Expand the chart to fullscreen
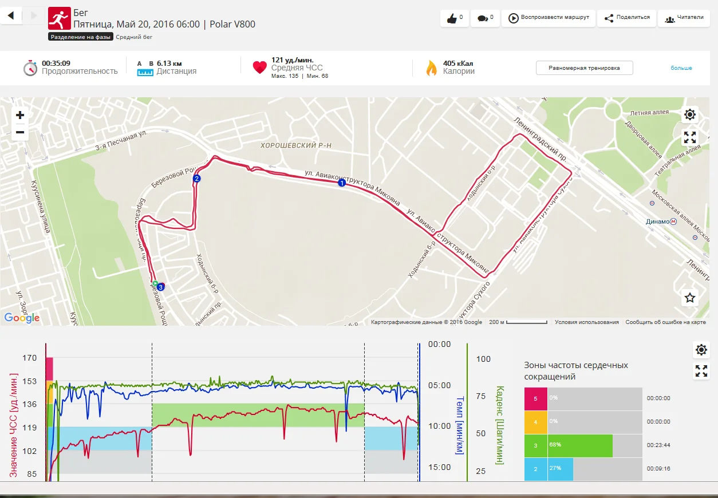718x498 pixels. (x=701, y=371)
